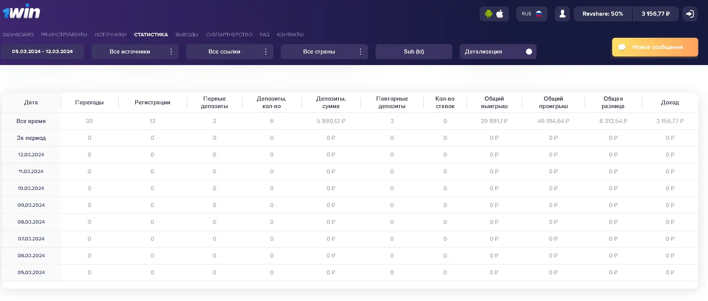Click the Apple app icon

pos(500,14)
